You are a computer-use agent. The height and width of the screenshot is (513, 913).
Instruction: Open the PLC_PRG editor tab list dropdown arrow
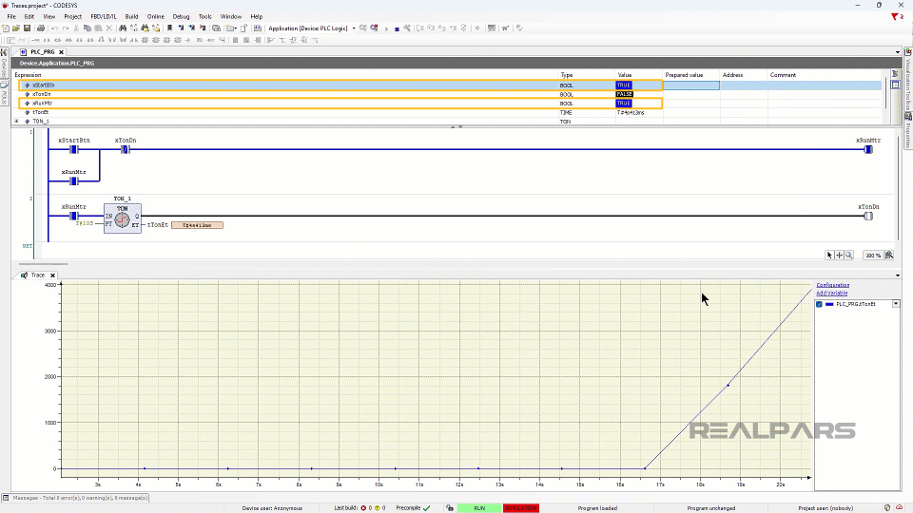click(x=897, y=51)
